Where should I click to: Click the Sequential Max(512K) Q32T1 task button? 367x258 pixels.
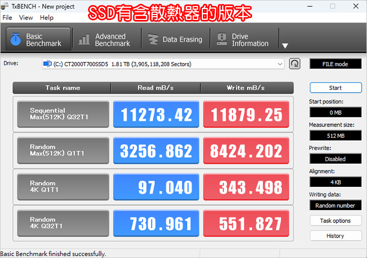point(63,114)
